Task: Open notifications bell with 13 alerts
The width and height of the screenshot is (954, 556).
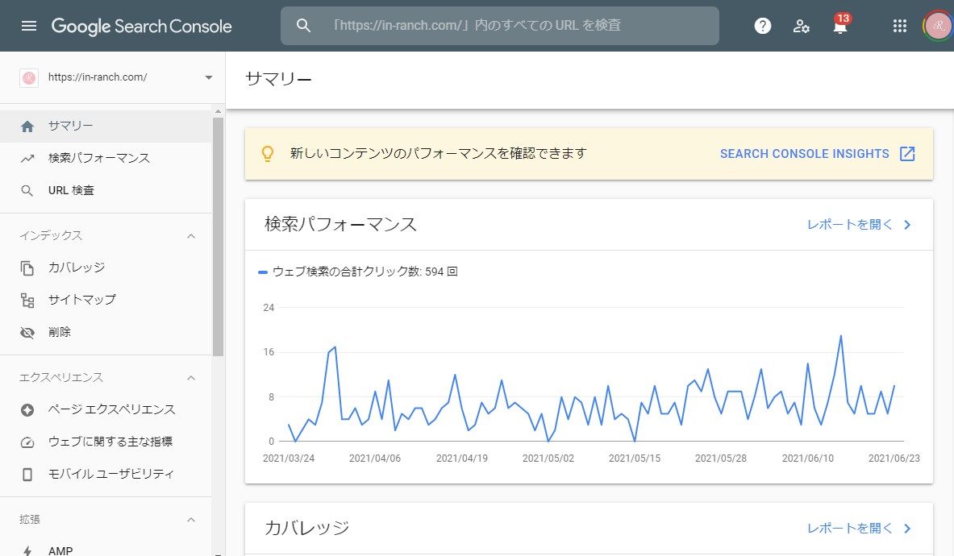Action: pyautogui.click(x=840, y=24)
